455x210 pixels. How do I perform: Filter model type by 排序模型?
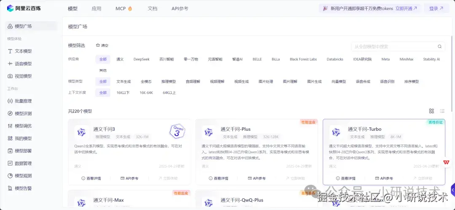(x=412, y=81)
